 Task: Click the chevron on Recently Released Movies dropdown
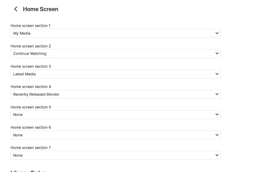pos(217,94)
